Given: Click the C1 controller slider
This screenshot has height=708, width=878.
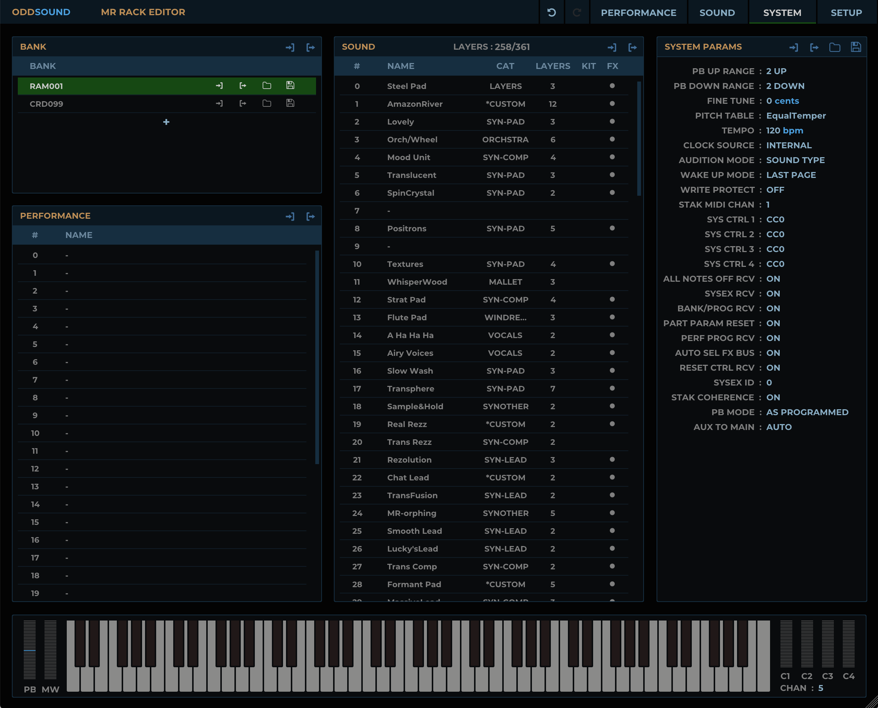Looking at the screenshot, I should (786, 644).
